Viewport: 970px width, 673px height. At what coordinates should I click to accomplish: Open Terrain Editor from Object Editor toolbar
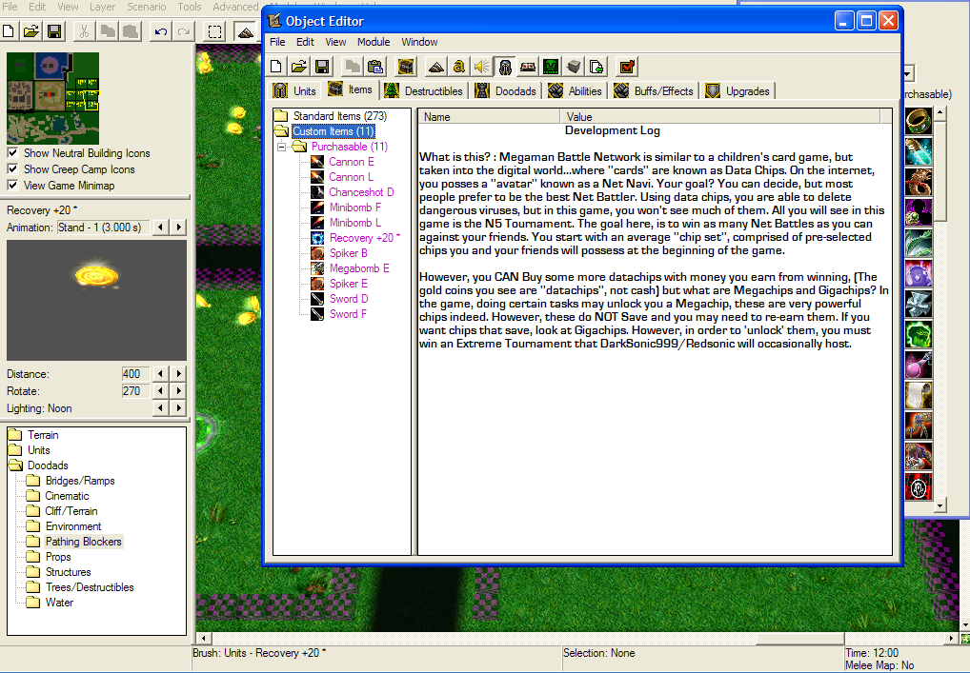(x=436, y=67)
